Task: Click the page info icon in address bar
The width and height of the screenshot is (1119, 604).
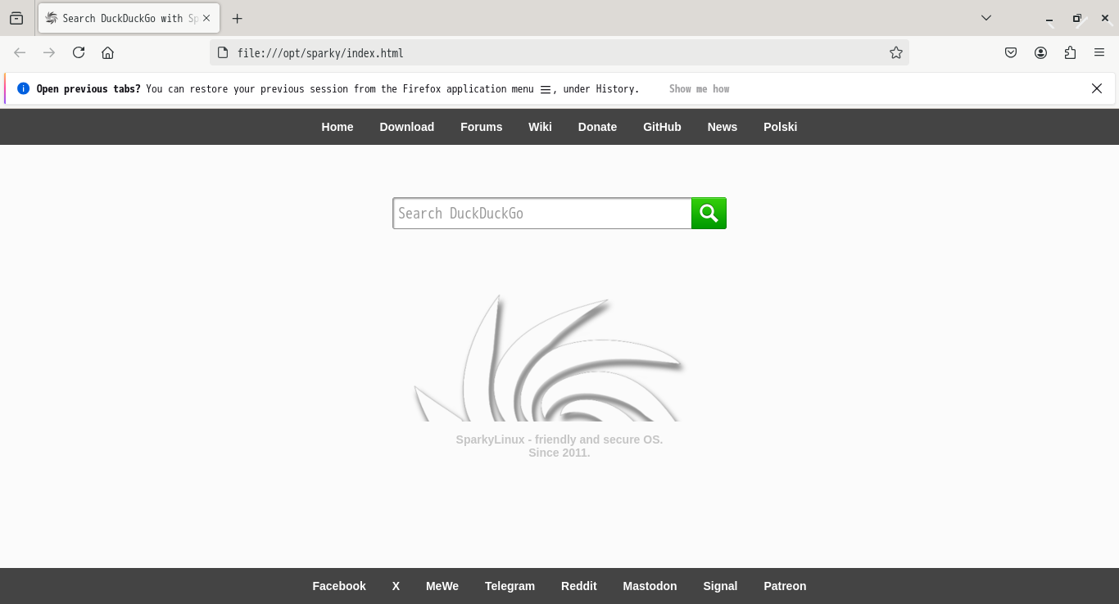Action: pyautogui.click(x=223, y=53)
